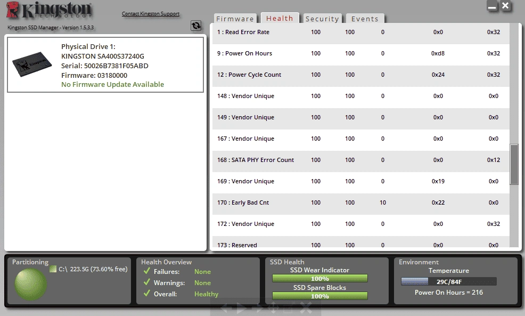Click the 0x32 value in attribute 172 row
The width and height of the screenshot is (525, 316).
click(494, 224)
